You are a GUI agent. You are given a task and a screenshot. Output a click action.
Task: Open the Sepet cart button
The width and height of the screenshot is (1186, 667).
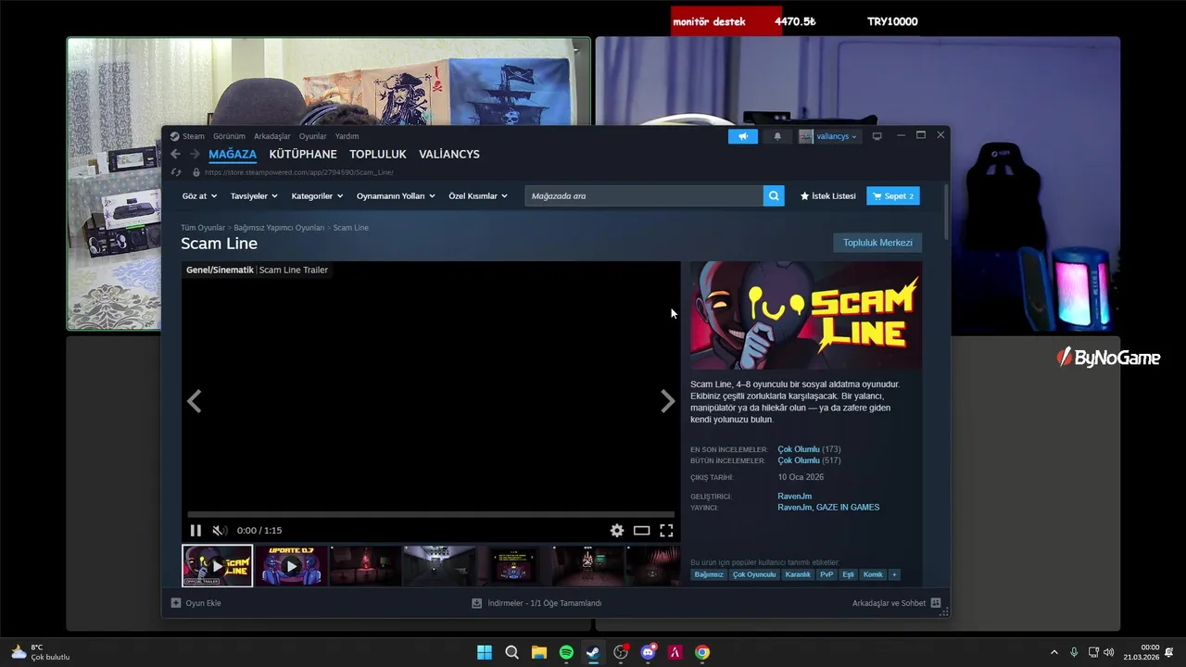pyautogui.click(x=893, y=196)
